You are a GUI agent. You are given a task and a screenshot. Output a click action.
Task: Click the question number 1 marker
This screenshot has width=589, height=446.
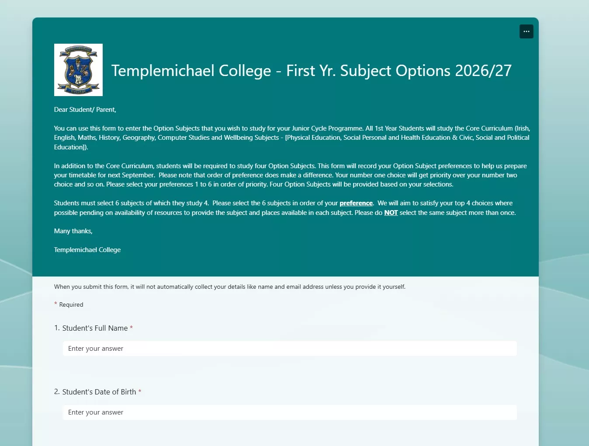[56, 328]
